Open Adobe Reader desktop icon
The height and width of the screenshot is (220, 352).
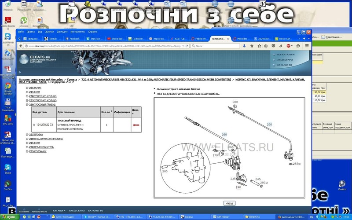click(8, 22)
